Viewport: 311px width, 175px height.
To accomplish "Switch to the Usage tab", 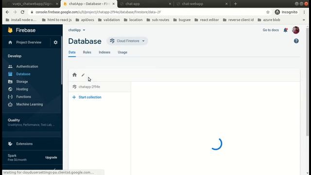I will point(122,52).
